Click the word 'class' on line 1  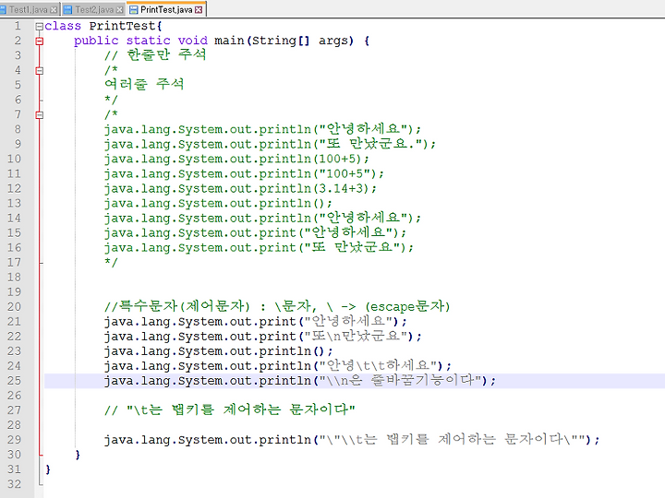click(x=63, y=26)
